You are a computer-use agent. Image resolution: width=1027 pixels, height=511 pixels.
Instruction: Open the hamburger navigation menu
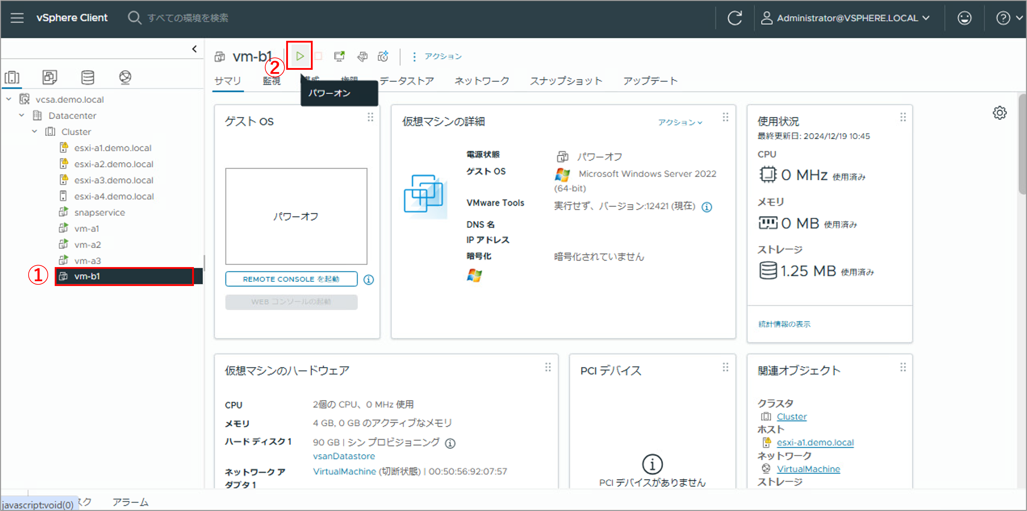pos(17,18)
